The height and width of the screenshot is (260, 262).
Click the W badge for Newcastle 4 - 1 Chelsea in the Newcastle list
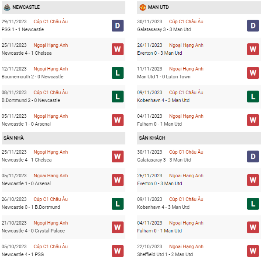[117, 49]
